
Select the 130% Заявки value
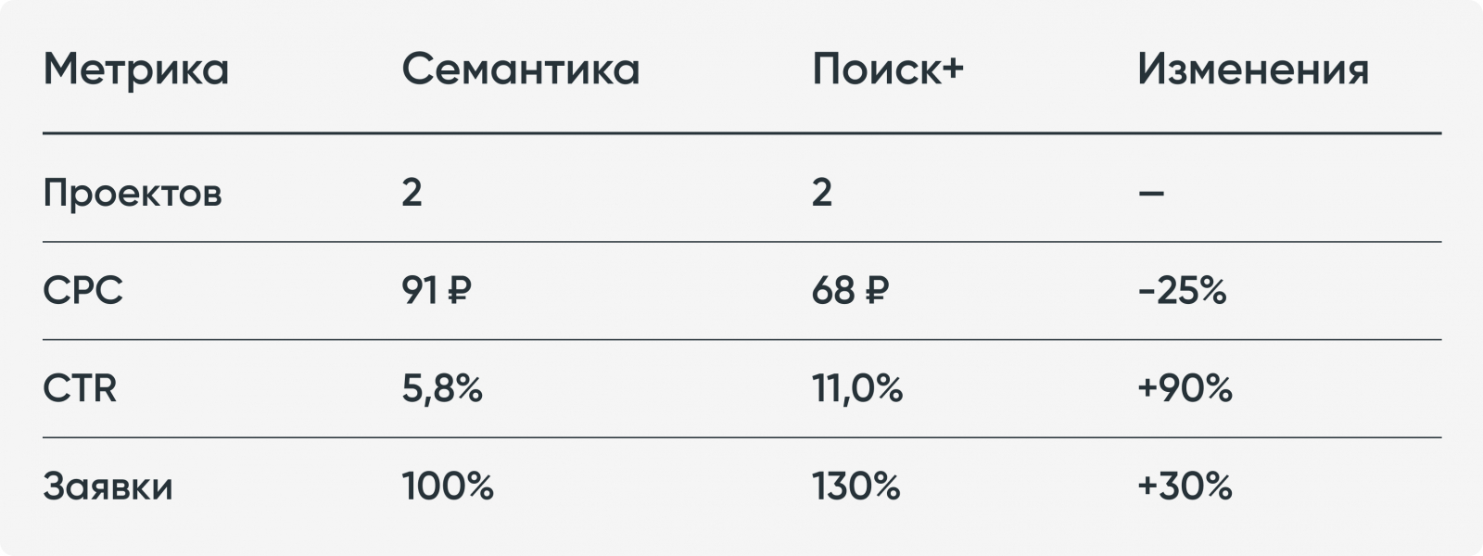pos(856,486)
